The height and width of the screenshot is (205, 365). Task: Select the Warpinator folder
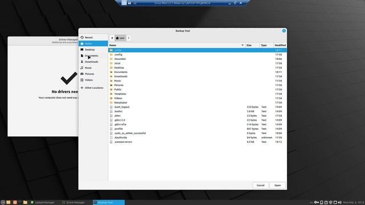[197, 102]
